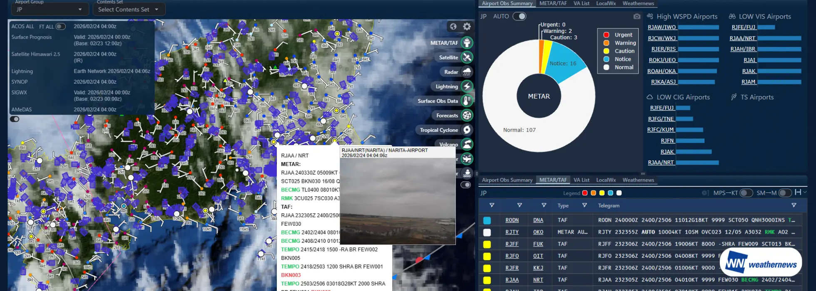Open lower panel Weathernews tab
This screenshot has height=291, width=816.
coord(638,180)
